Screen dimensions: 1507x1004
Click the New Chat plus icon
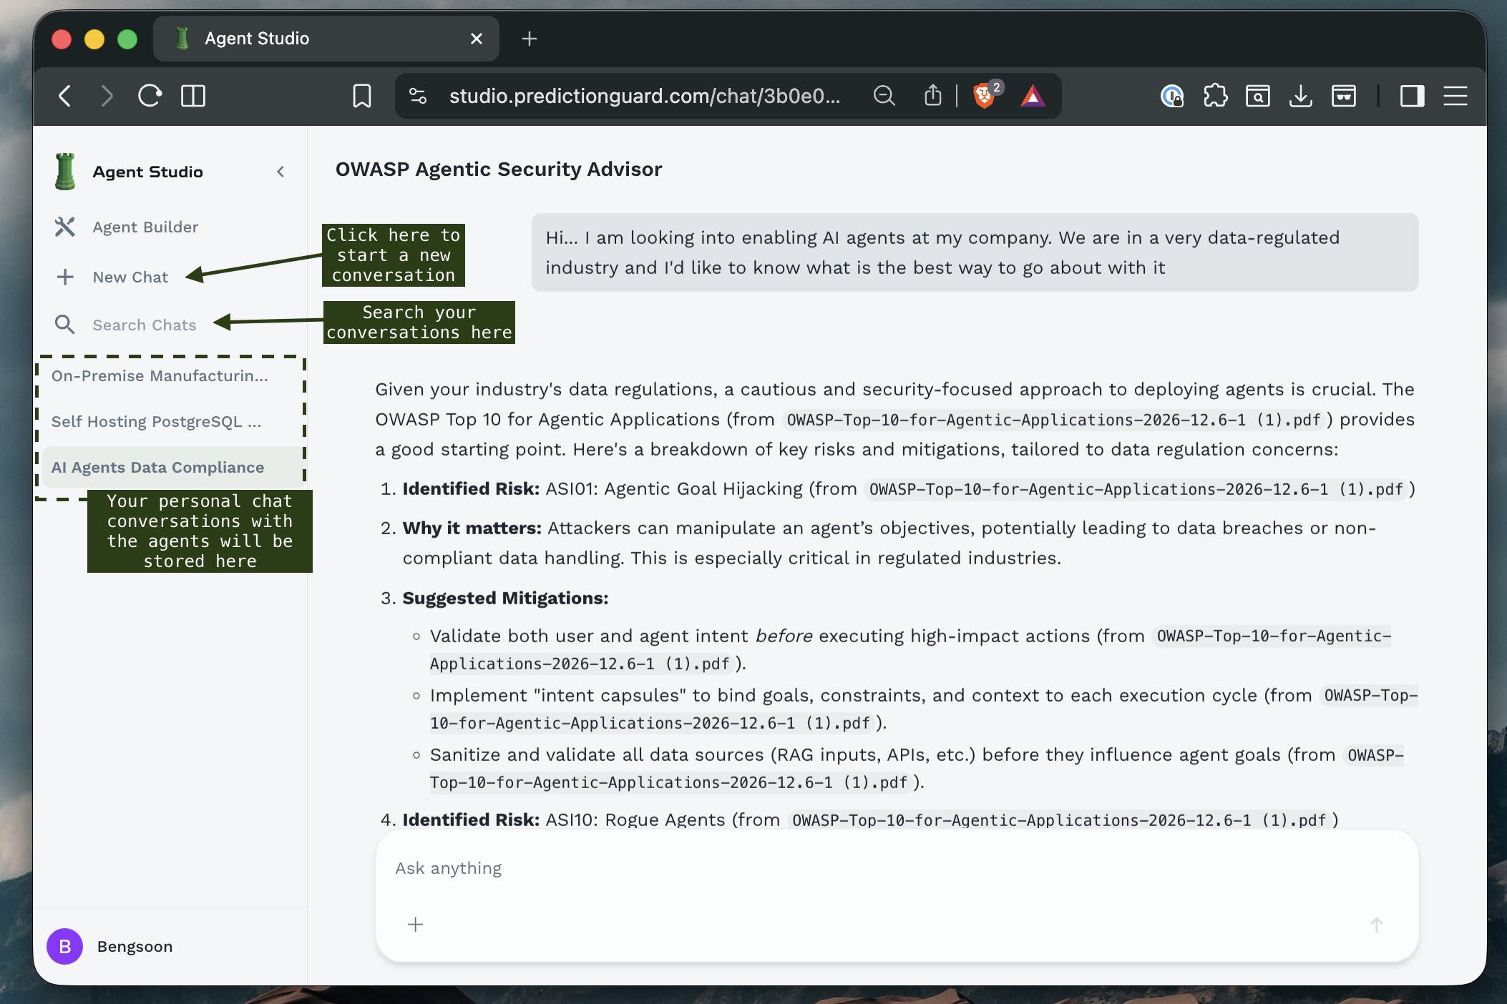tap(65, 277)
